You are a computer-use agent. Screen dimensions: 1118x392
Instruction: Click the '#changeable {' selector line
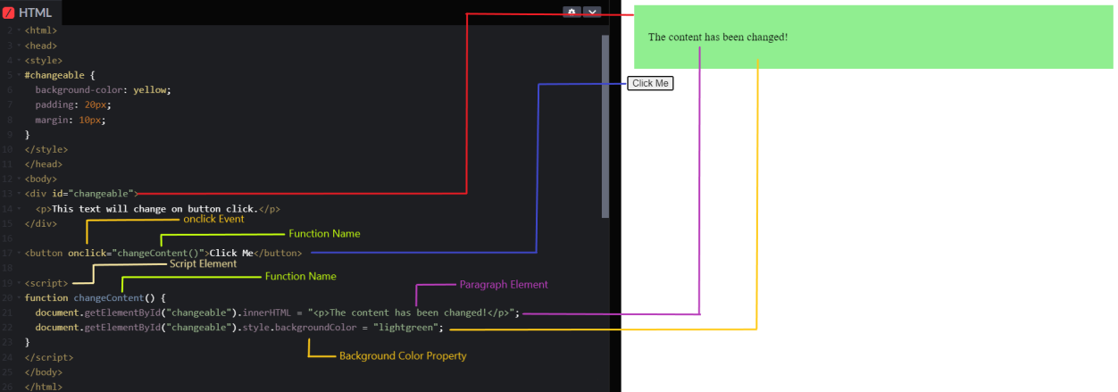pos(60,75)
